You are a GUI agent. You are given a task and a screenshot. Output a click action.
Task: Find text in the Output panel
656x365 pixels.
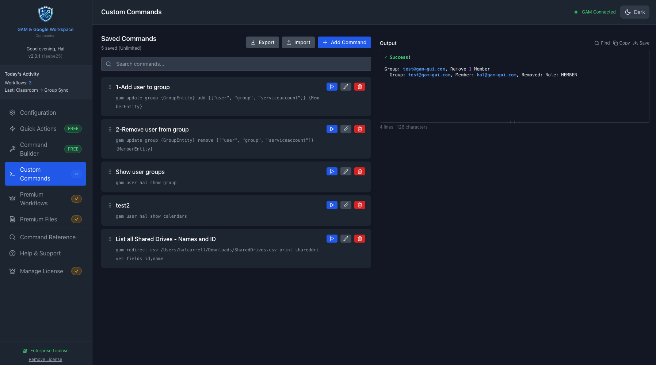[x=602, y=43]
